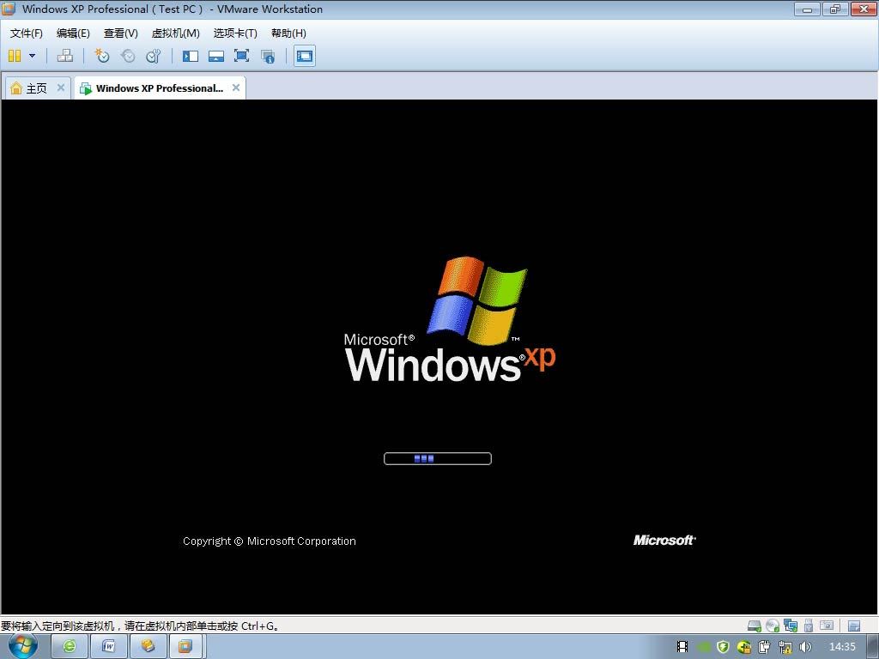The height and width of the screenshot is (659, 879).
Task: Revert the virtual machine to its snapshot
Action: [128, 56]
